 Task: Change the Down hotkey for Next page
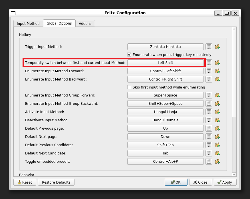pos(166,137)
